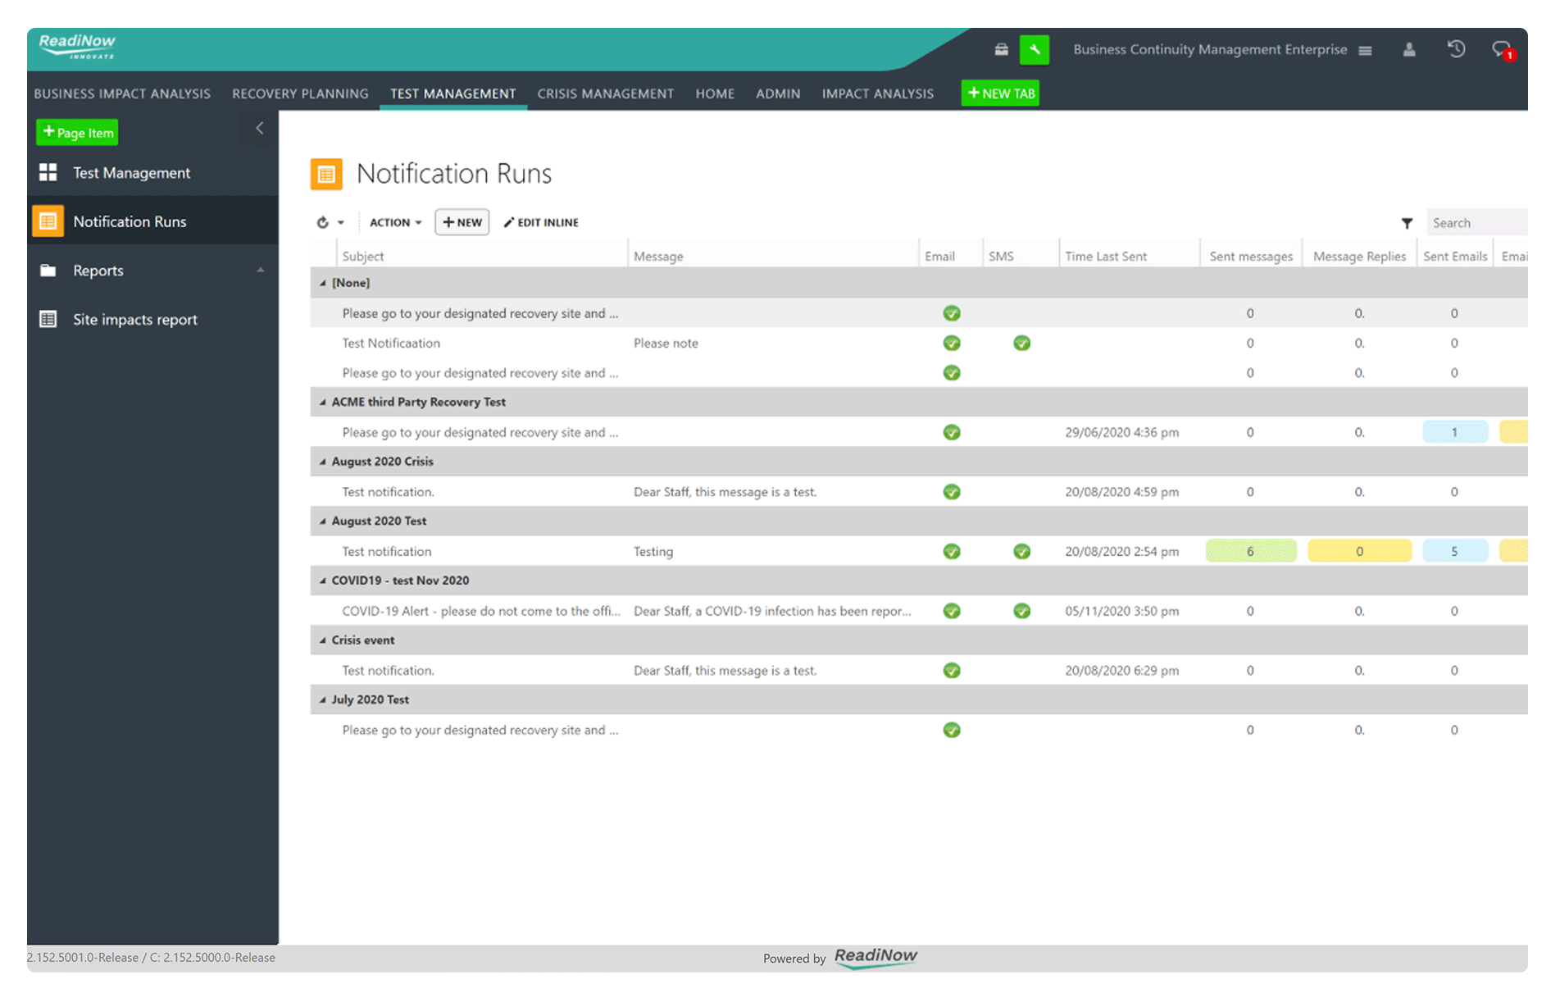Select 'Test Notificaation' subject cell

(391, 343)
